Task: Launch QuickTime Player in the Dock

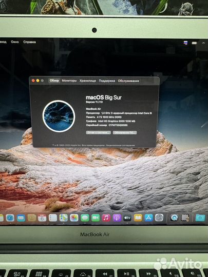Action: pyautogui.click(x=174, y=218)
